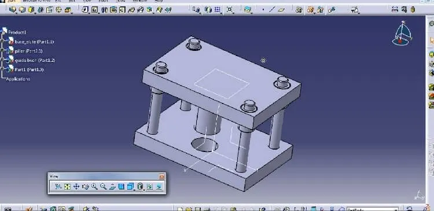
Task: Click the yellow bottle icon at toolbar's right end
Action: (x=413, y=9)
